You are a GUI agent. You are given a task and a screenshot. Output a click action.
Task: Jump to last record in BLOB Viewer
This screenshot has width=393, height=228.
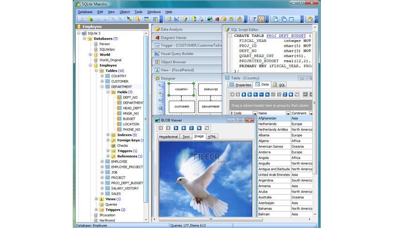[184, 128]
